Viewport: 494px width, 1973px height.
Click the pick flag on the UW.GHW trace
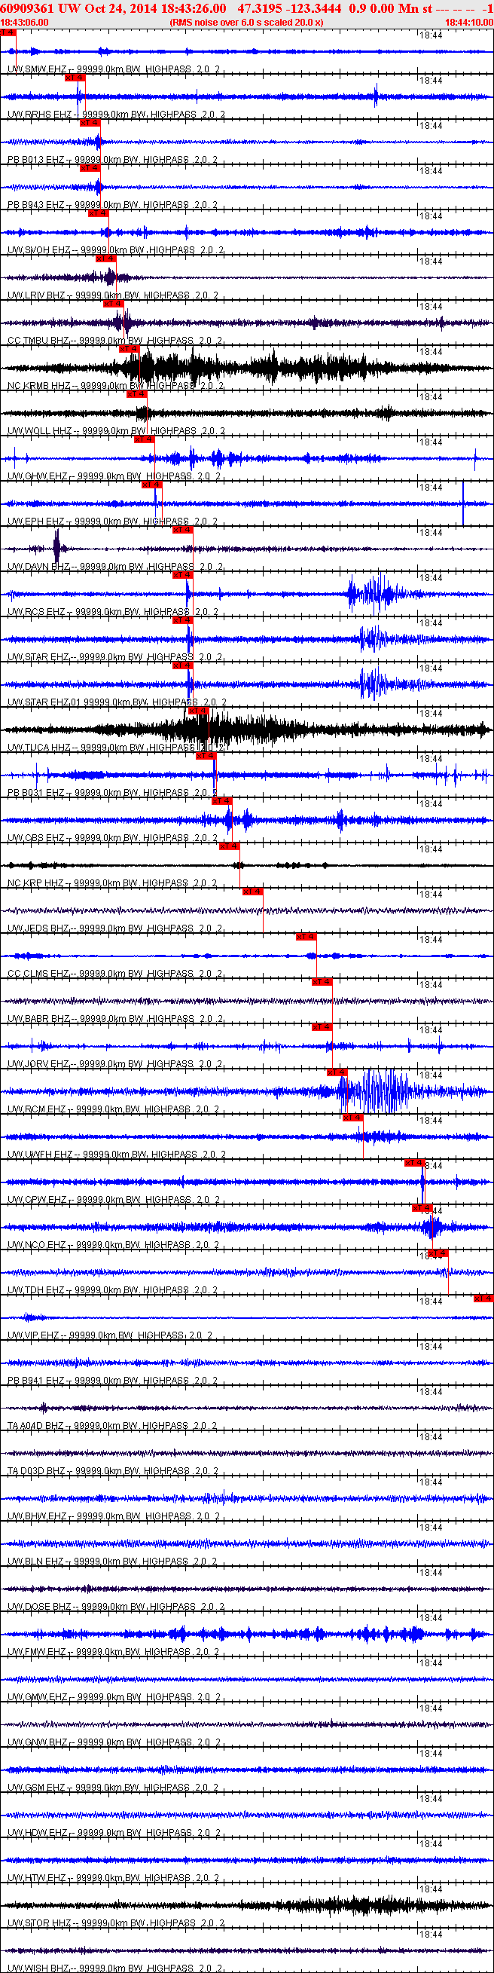[x=143, y=439]
